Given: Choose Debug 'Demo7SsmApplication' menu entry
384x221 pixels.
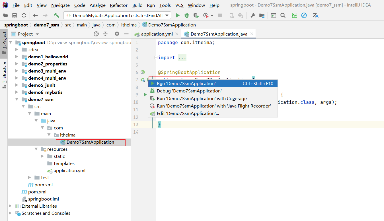Looking at the screenshot, I should (x=189, y=91).
